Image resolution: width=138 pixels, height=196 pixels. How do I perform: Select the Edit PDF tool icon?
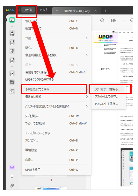pyautogui.click(x=12, y=42)
